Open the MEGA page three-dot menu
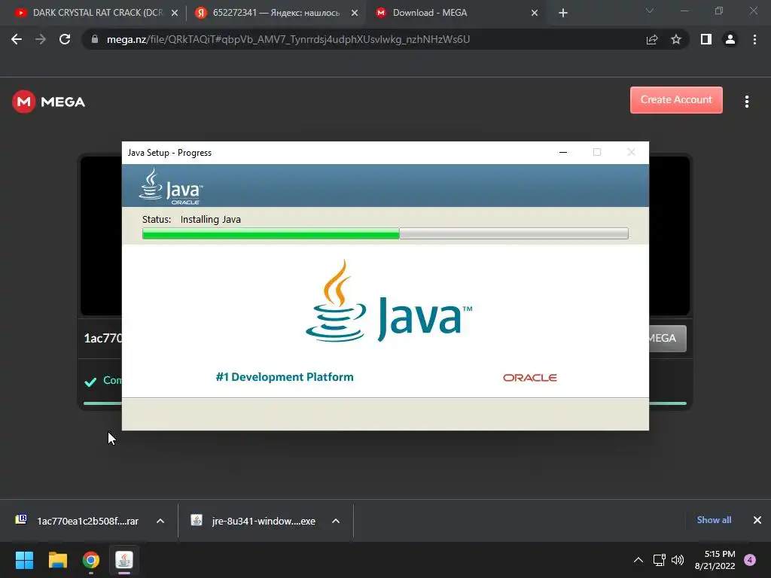This screenshot has height=578, width=771. pyautogui.click(x=747, y=102)
